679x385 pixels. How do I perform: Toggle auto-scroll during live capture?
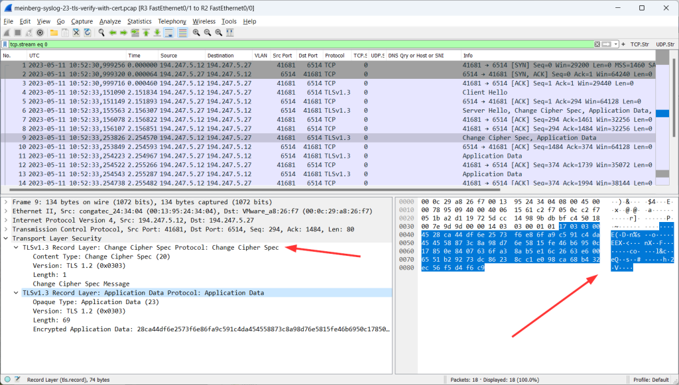click(x=168, y=32)
